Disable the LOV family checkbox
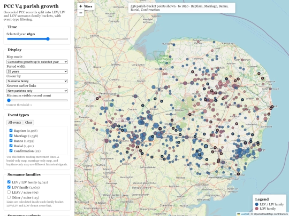The image size is (289, 216). click(9, 187)
